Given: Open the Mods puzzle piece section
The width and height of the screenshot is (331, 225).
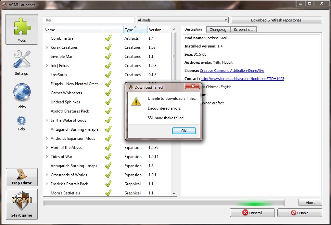Looking at the screenshot, I should pos(22,29).
